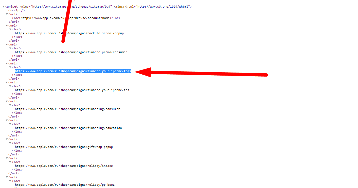Viewport: 358px width, 188px height.
Task: Collapse the loc node for finance-promo/consumer
Action: point(10,48)
